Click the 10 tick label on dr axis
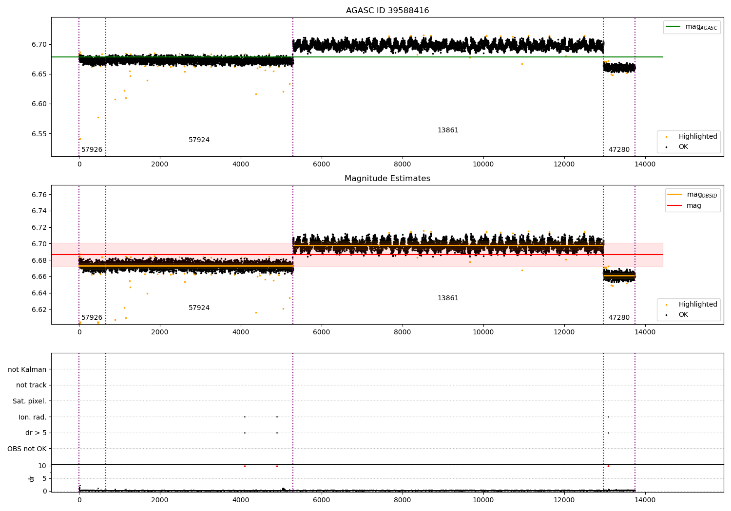The height and width of the screenshot is (511, 731). click(x=42, y=466)
